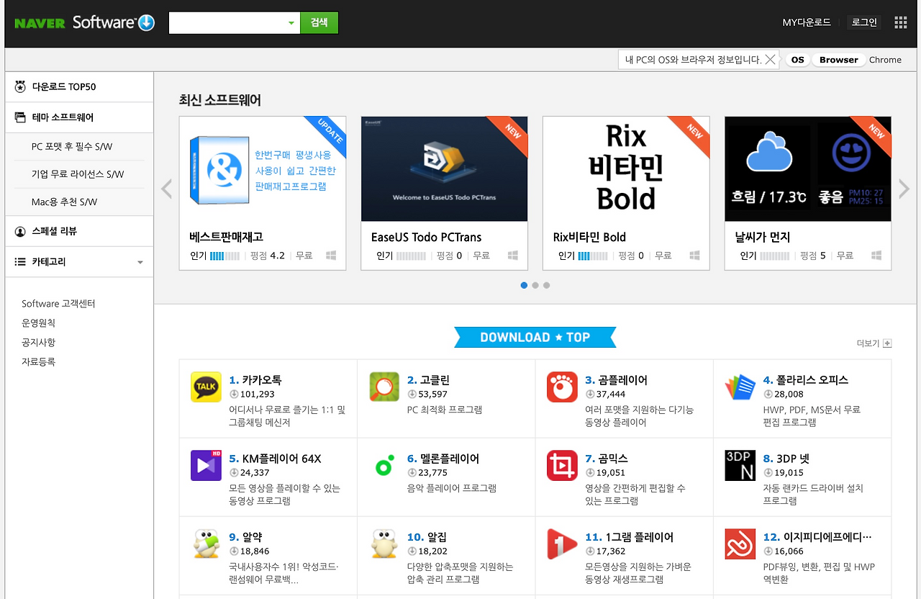Open 3. 곰플레이어 title link
921x599 pixels.
[x=617, y=380]
